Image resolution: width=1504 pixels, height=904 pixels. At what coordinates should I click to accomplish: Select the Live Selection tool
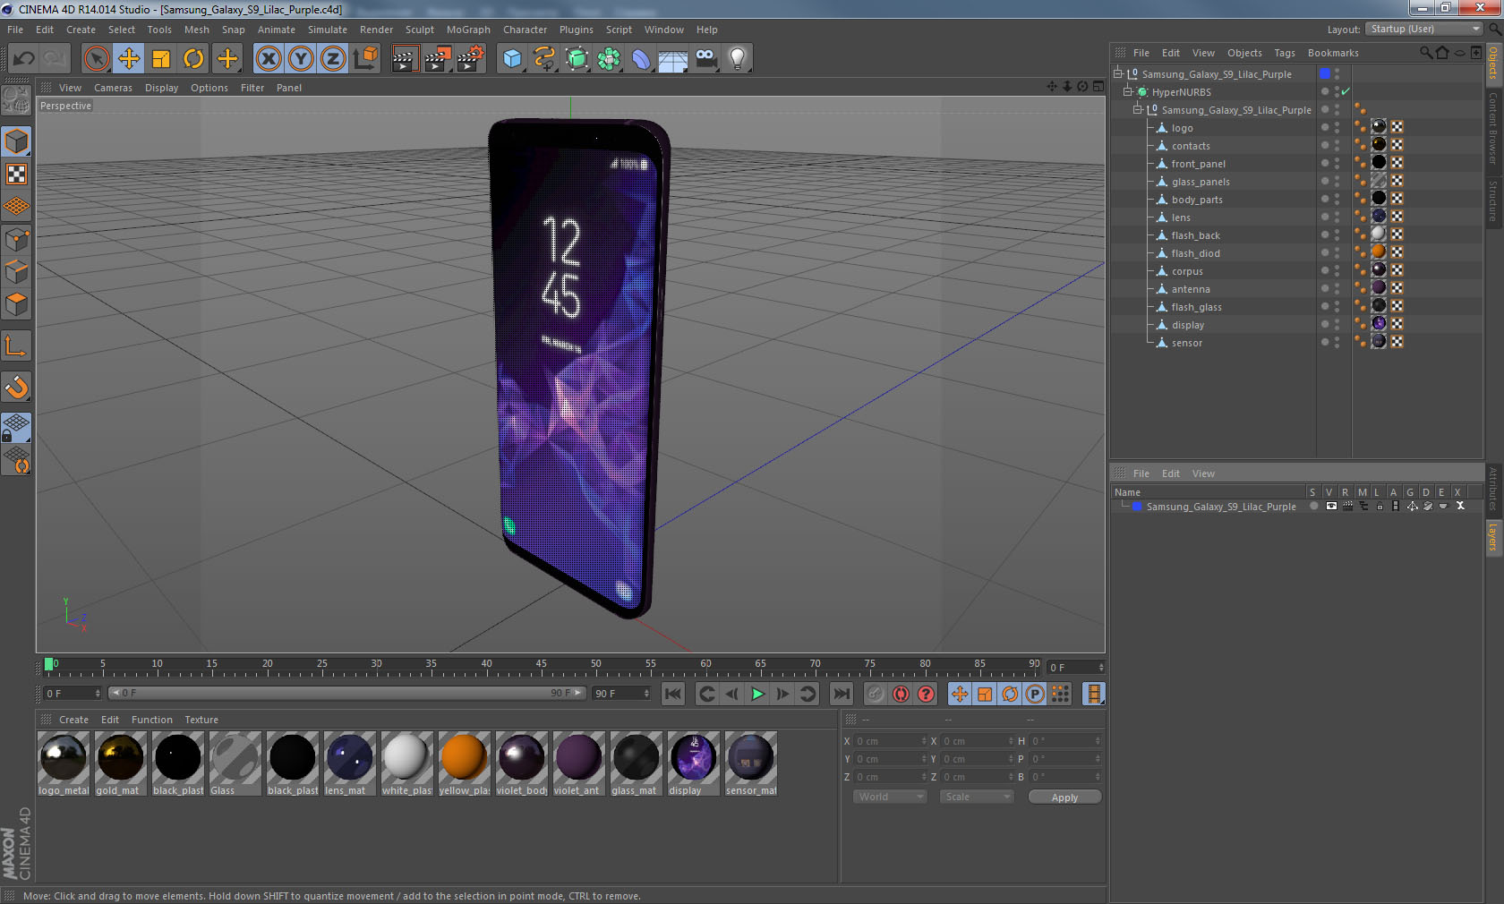[96, 59]
